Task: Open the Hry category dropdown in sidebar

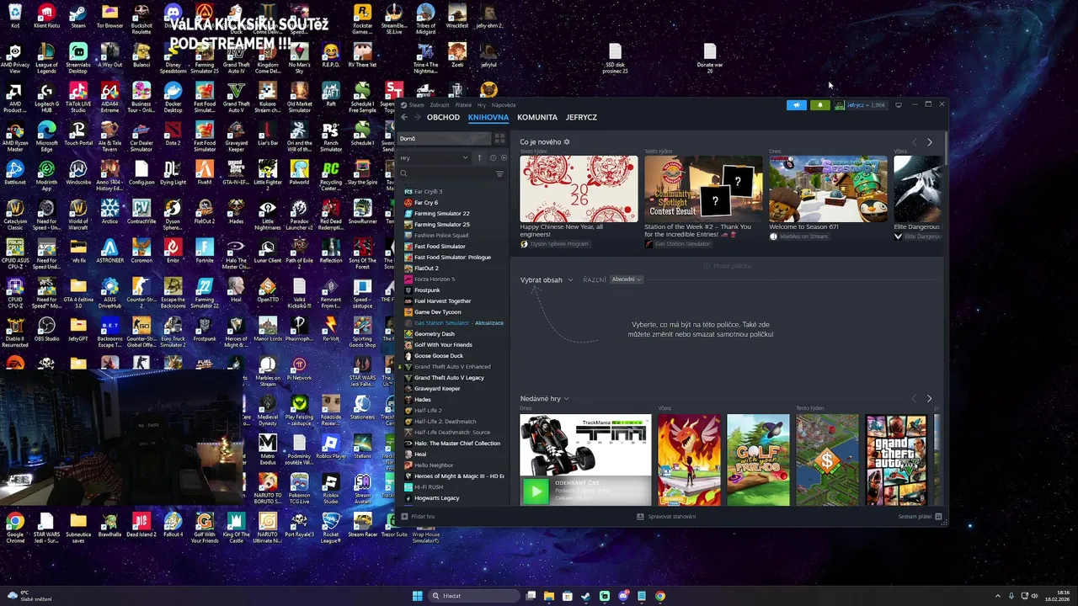Action: 434,158
